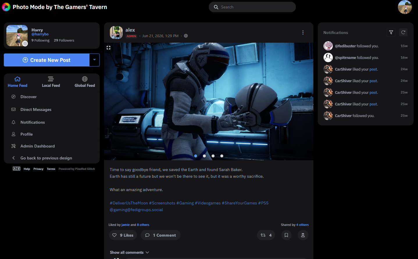Open alex's avatar in the post header
418x259 pixels.
pyautogui.click(x=116, y=33)
